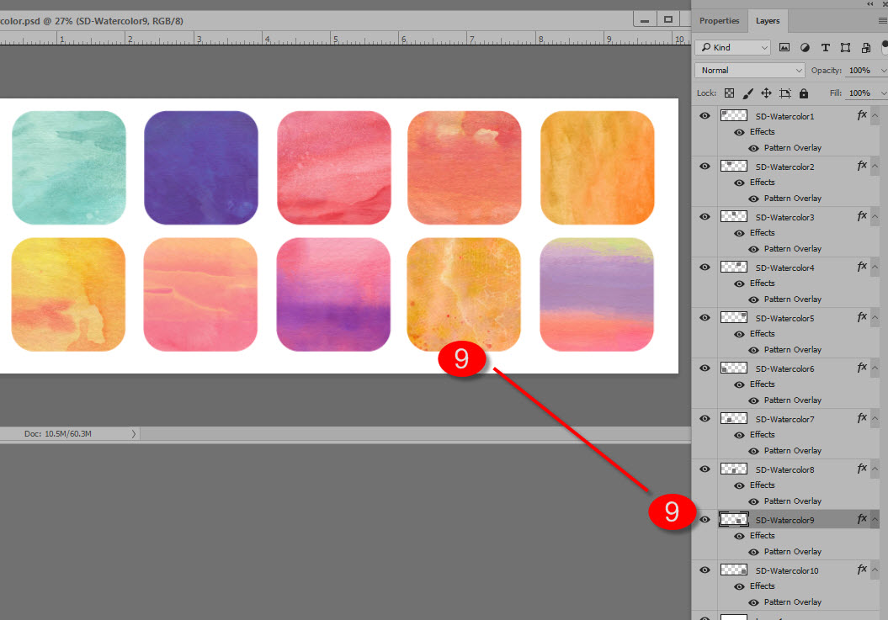Hide Pattern Overlay effect of SD-Watercolor6

pos(753,401)
